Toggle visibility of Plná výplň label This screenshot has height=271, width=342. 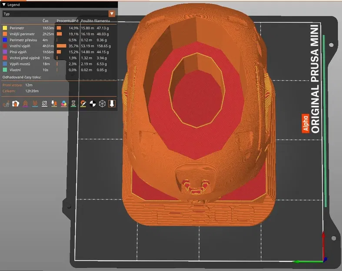point(18,52)
